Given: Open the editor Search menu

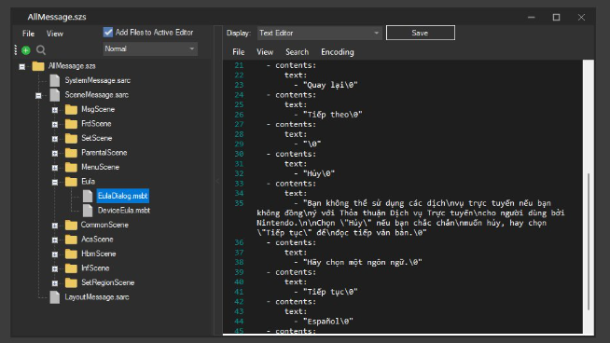Looking at the screenshot, I should click(297, 52).
